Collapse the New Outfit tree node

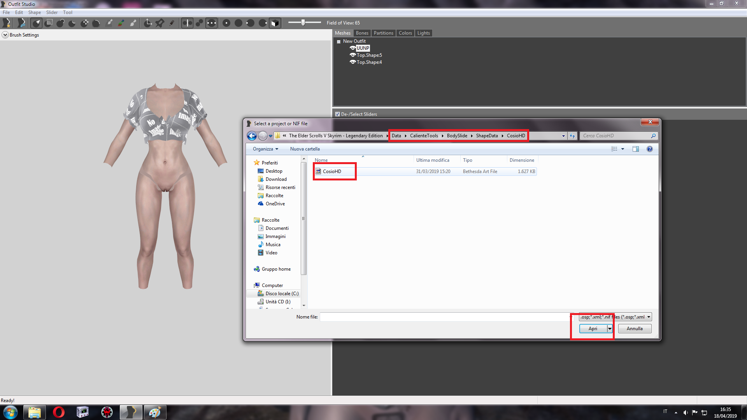[x=338, y=42]
